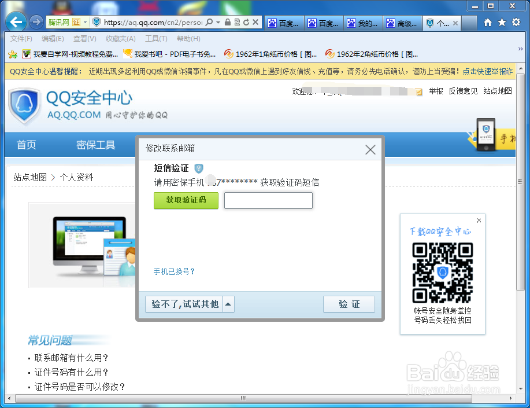Open the 编辑(E) menu
Viewport: 530px width, 408px height.
click(53, 39)
